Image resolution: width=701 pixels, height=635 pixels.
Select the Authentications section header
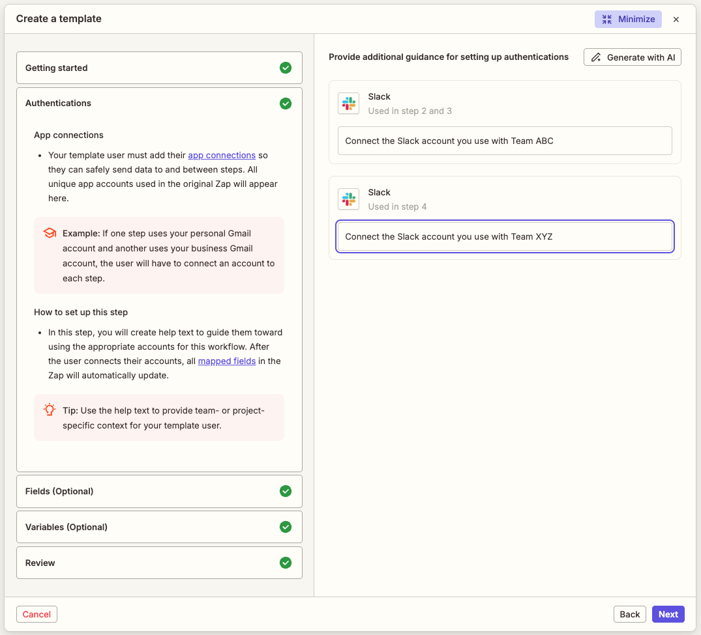click(x=130, y=104)
